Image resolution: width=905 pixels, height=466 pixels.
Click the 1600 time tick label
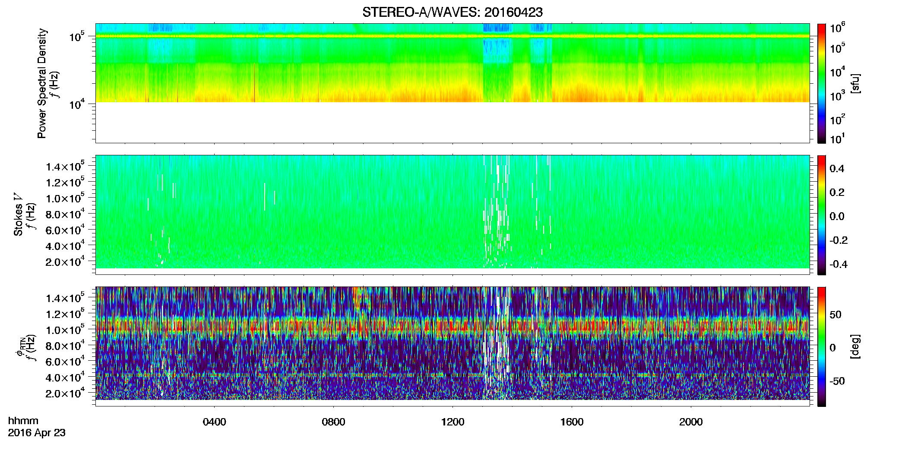pos(572,422)
